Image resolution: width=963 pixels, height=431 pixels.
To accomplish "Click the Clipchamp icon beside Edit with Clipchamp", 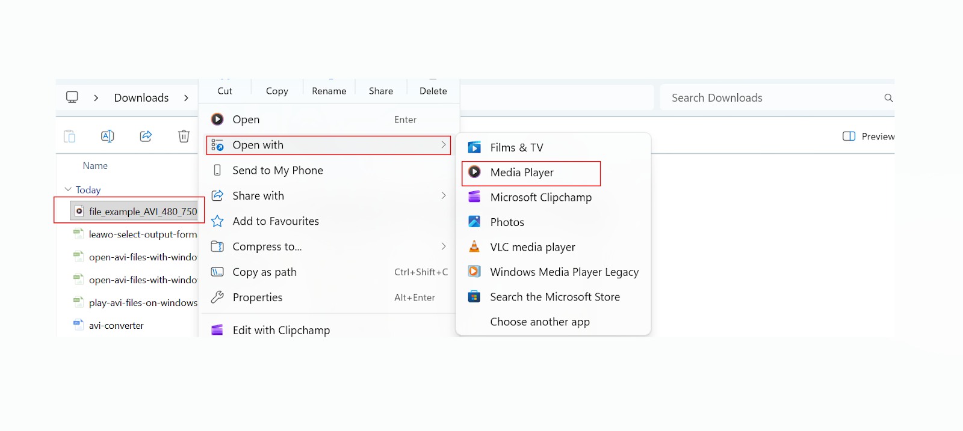I will 217,329.
